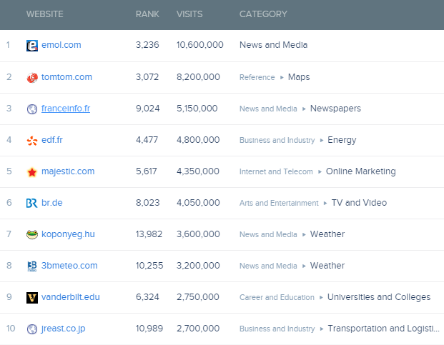Visit the majestic.com link
The width and height of the screenshot is (444, 345).
click(x=68, y=171)
